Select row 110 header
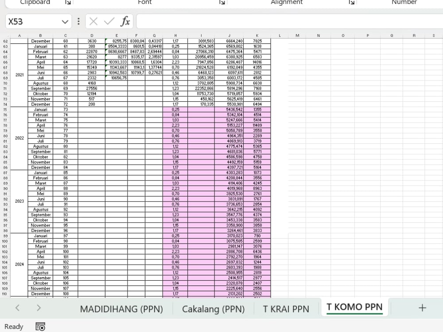 [x=5, y=294]
